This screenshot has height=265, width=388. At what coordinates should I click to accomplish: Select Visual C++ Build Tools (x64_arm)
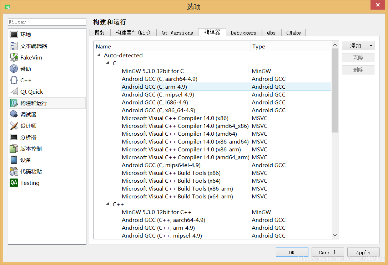tap(226, 197)
